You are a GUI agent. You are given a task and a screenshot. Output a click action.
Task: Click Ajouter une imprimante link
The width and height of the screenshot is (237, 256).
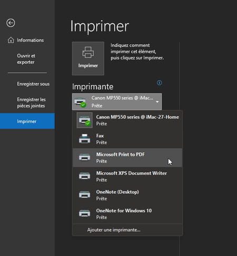tap(114, 230)
